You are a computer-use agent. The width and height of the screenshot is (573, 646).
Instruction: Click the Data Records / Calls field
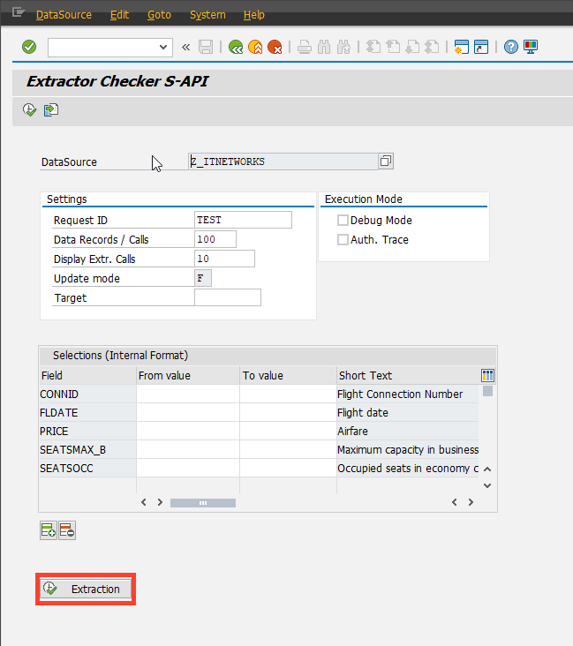pos(215,239)
